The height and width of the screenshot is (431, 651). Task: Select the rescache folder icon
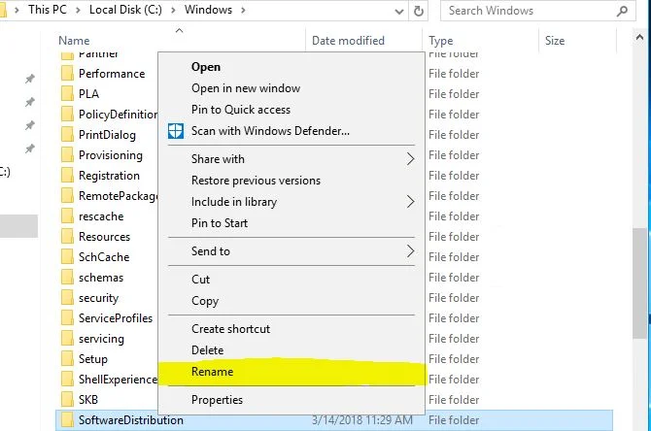[x=67, y=216]
